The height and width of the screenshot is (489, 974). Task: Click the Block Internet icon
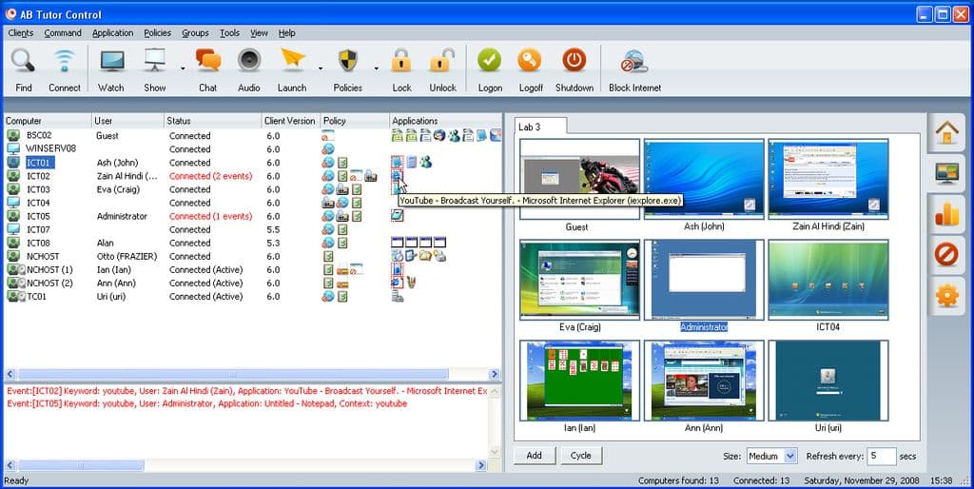click(634, 62)
